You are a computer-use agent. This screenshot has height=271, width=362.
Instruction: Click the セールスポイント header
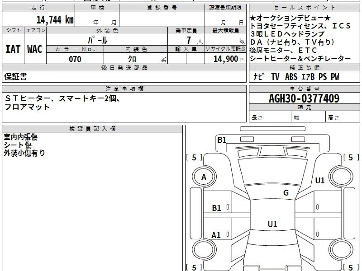305,8
